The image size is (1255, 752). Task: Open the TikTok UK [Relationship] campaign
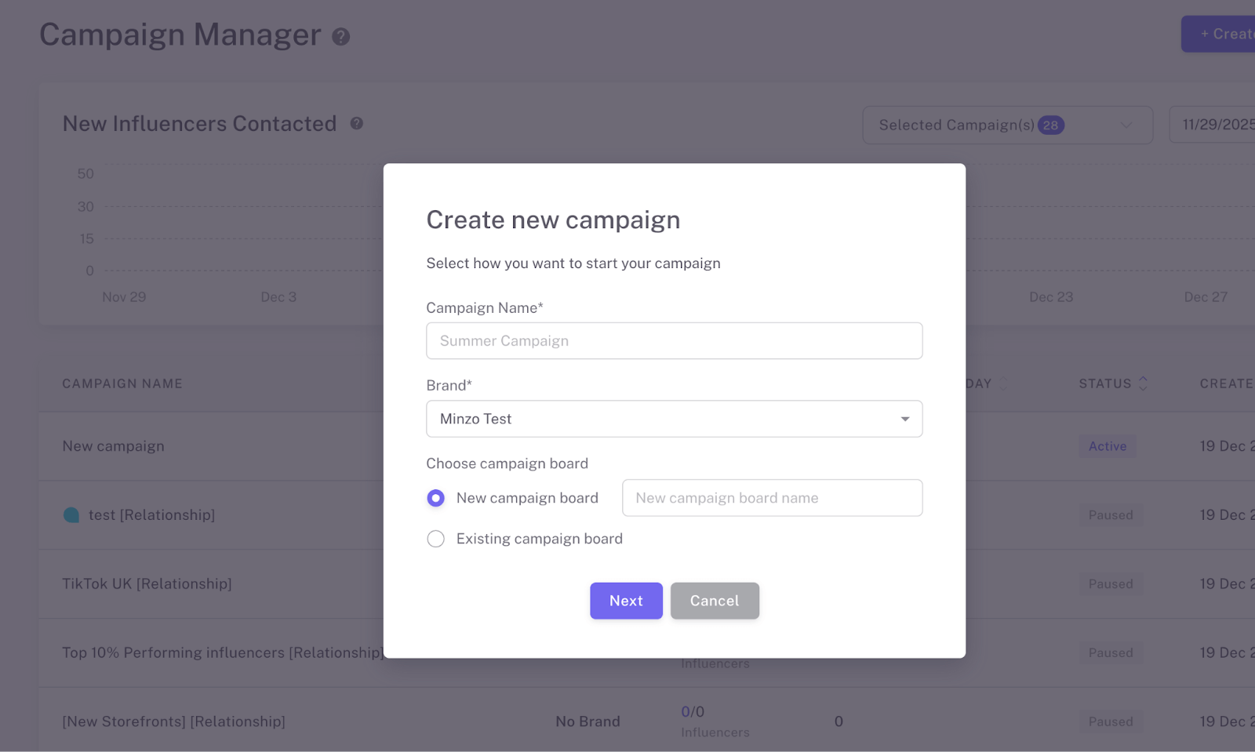147,584
